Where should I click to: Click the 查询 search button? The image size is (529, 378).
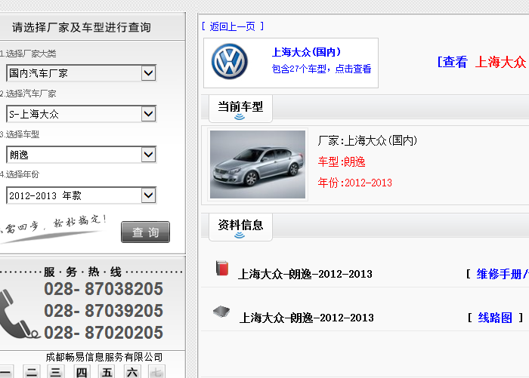click(x=145, y=232)
